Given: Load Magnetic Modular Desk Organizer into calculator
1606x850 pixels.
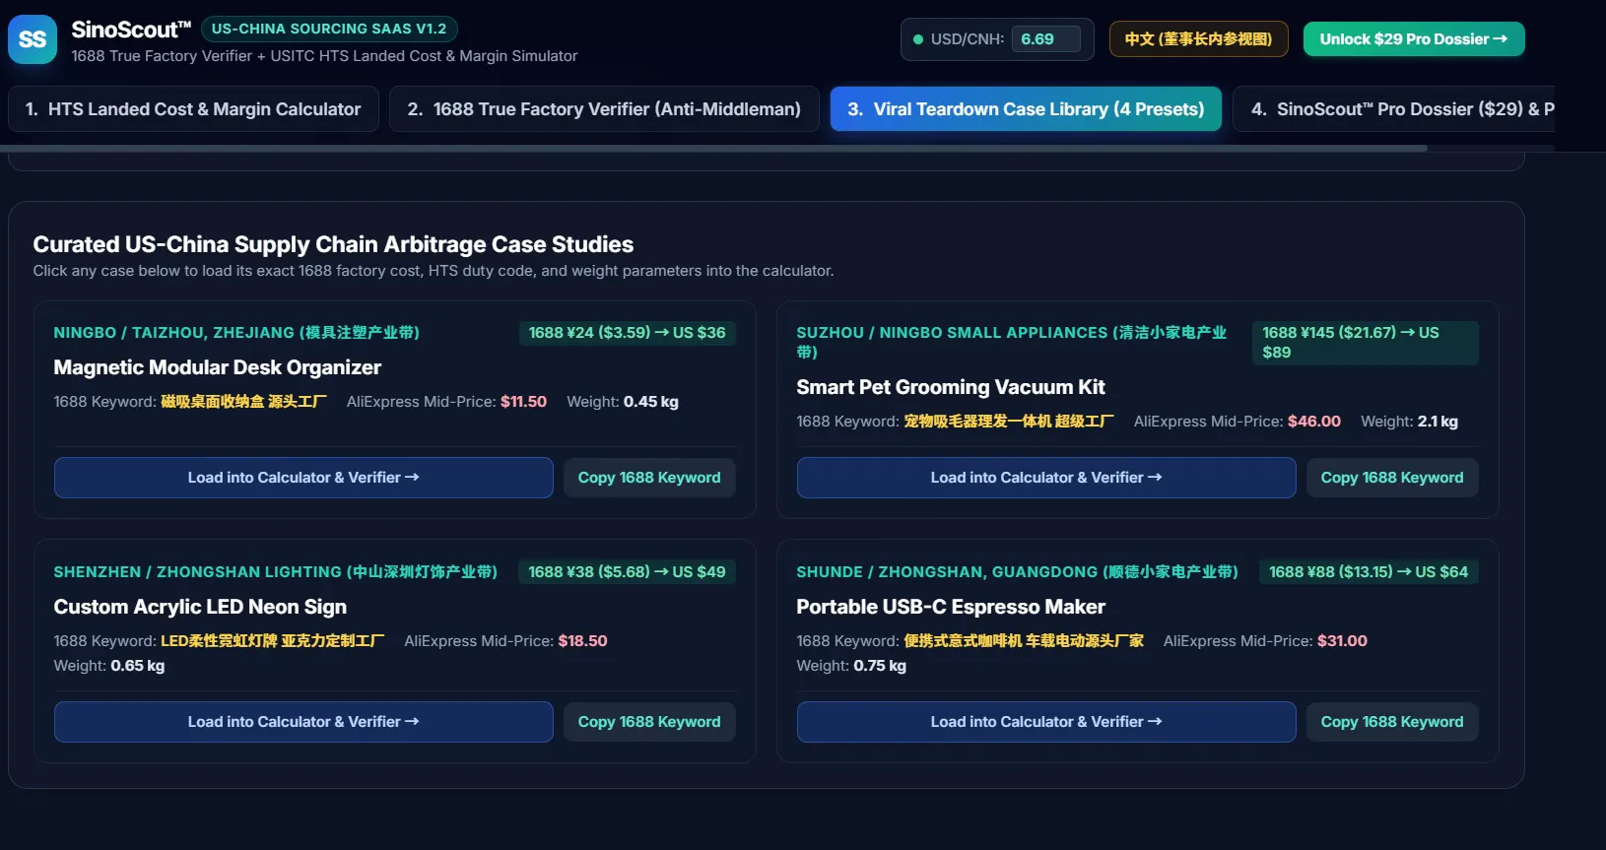Looking at the screenshot, I should [x=303, y=478].
